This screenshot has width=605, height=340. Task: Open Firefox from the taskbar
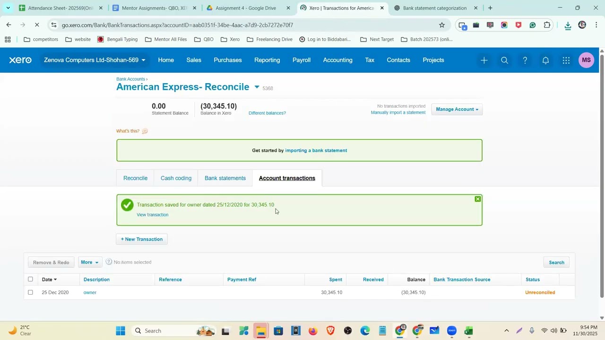[313, 331]
